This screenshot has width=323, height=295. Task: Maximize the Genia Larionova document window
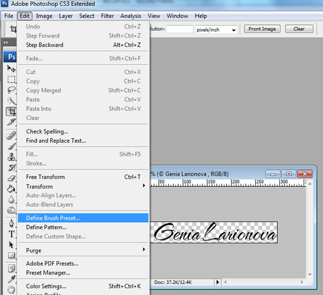[289, 174]
